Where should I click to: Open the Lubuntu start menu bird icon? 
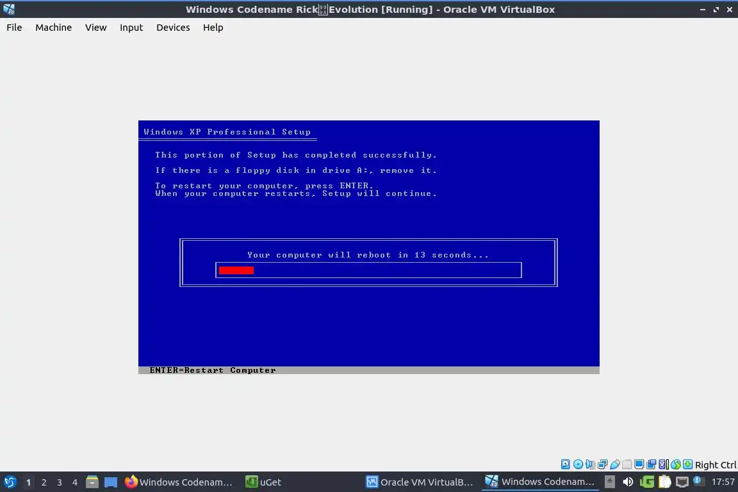tap(10, 482)
